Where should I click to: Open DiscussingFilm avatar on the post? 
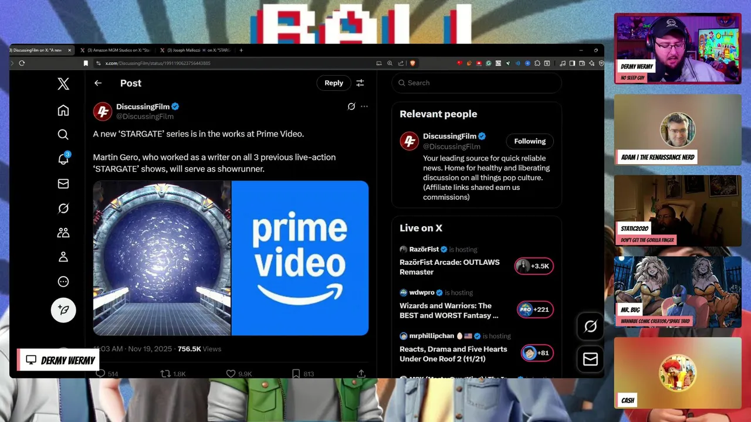coord(102,111)
